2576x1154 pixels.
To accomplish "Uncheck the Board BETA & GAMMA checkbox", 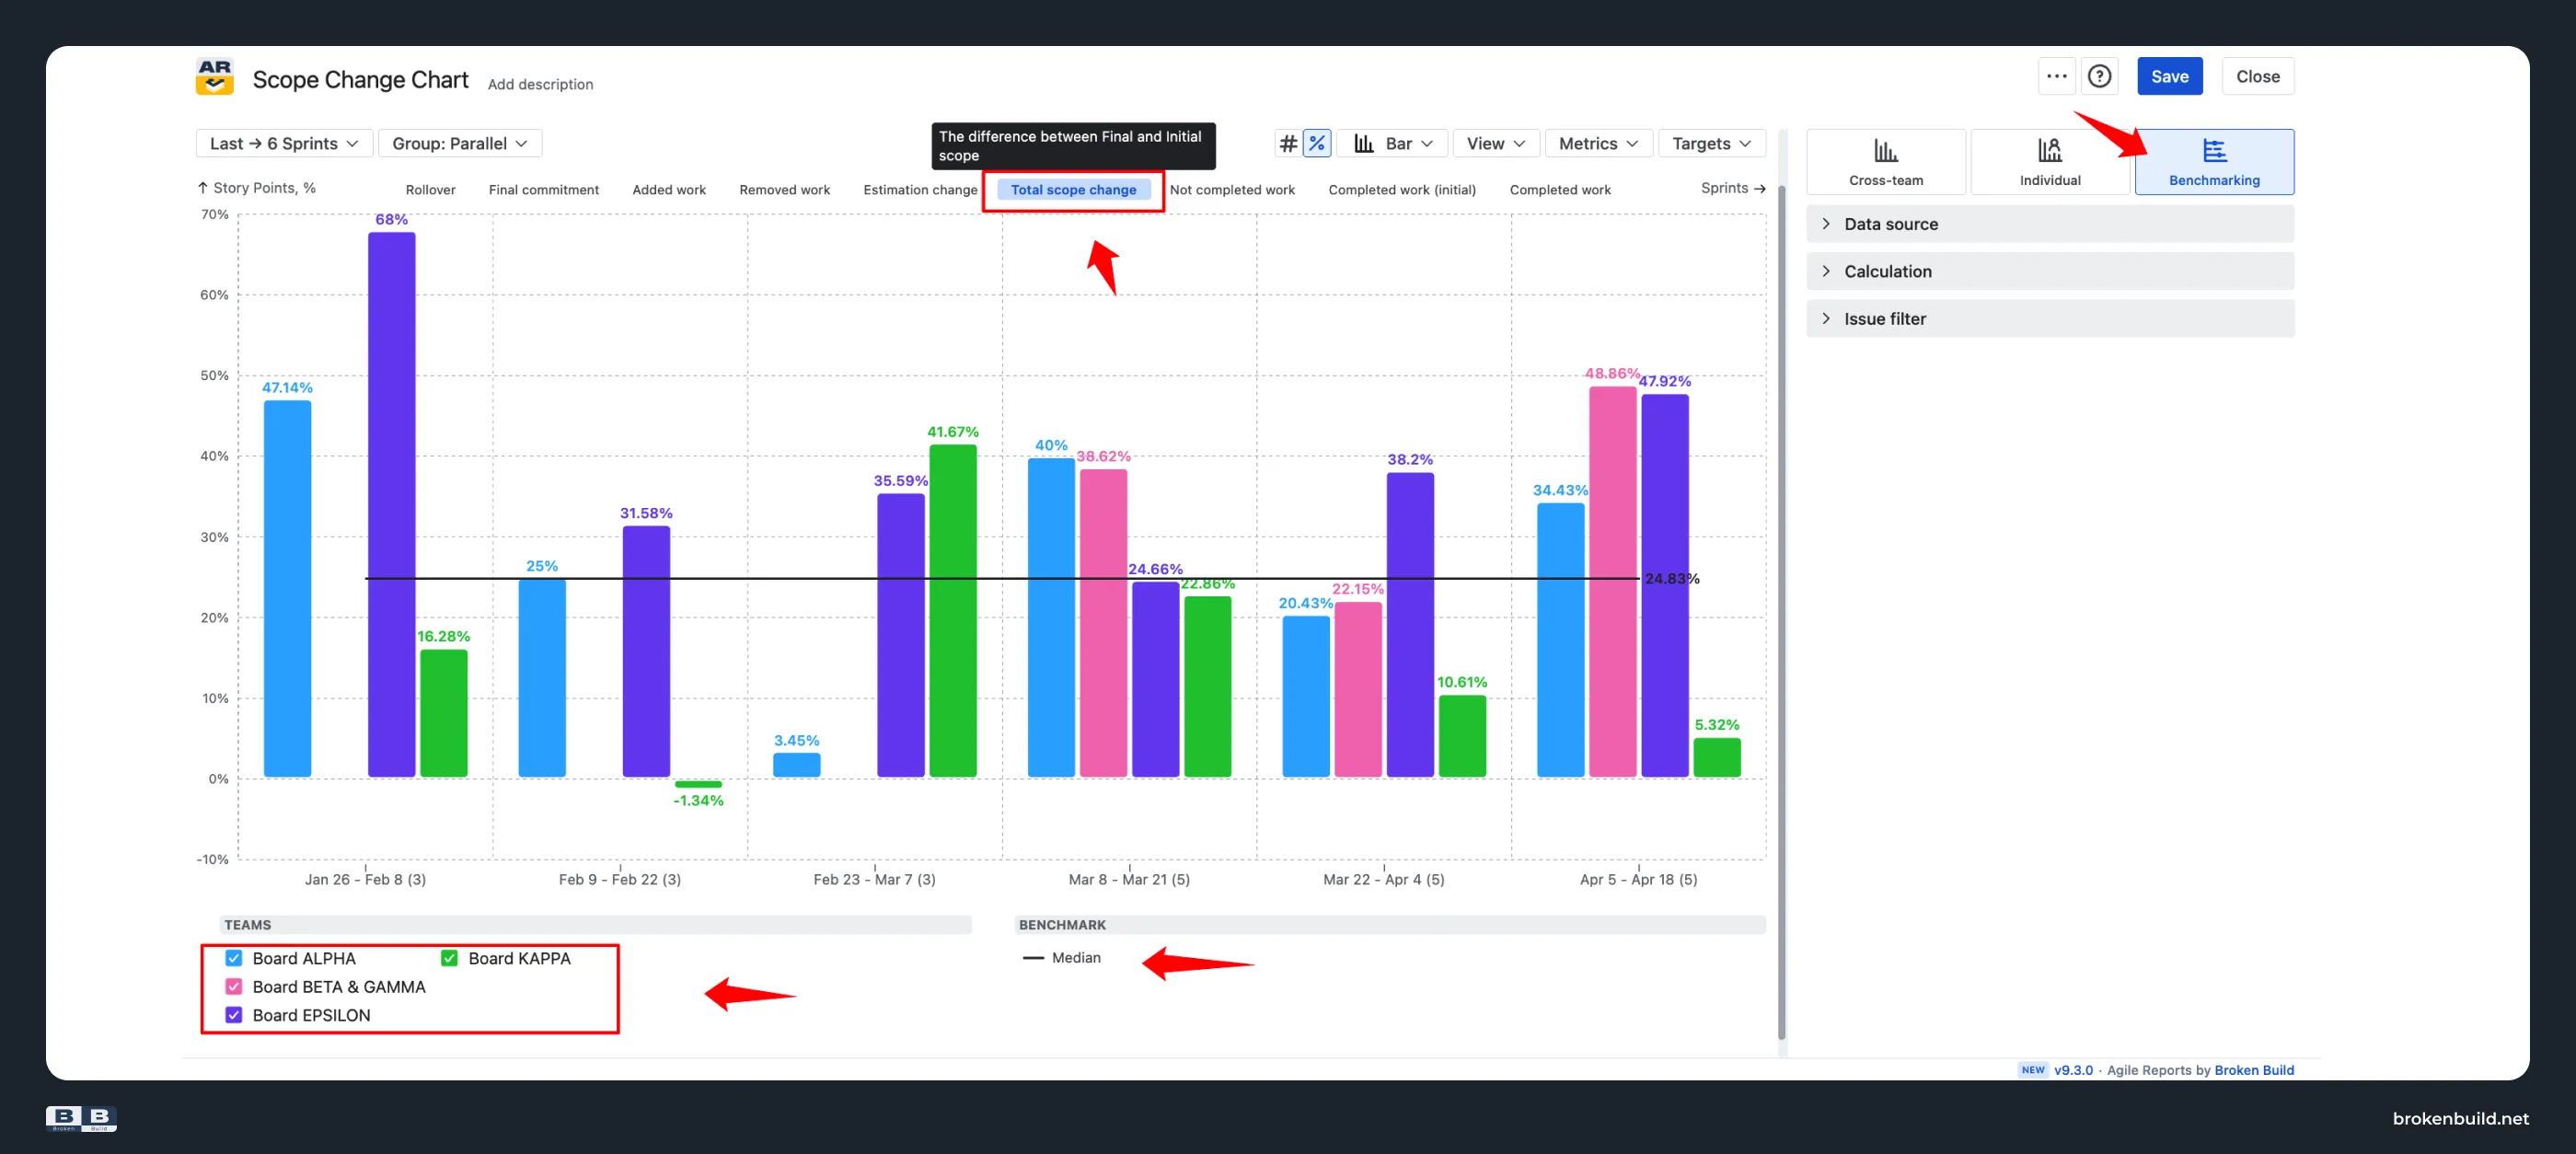I will (x=233, y=986).
